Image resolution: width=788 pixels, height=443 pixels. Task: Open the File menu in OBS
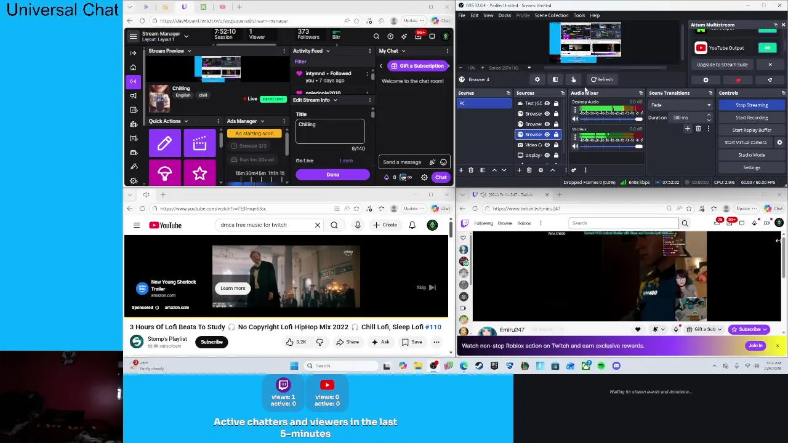(462, 15)
